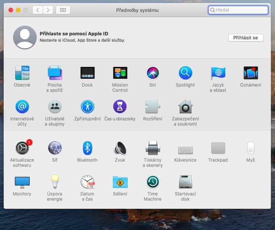Open Spotlight preferences
This screenshot has width=275, height=230.
tap(185, 73)
